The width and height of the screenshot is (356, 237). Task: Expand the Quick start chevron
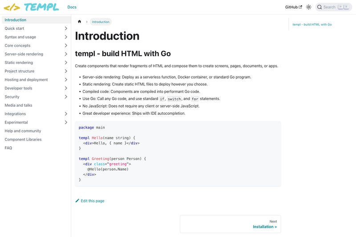click(x=66, y=28)
